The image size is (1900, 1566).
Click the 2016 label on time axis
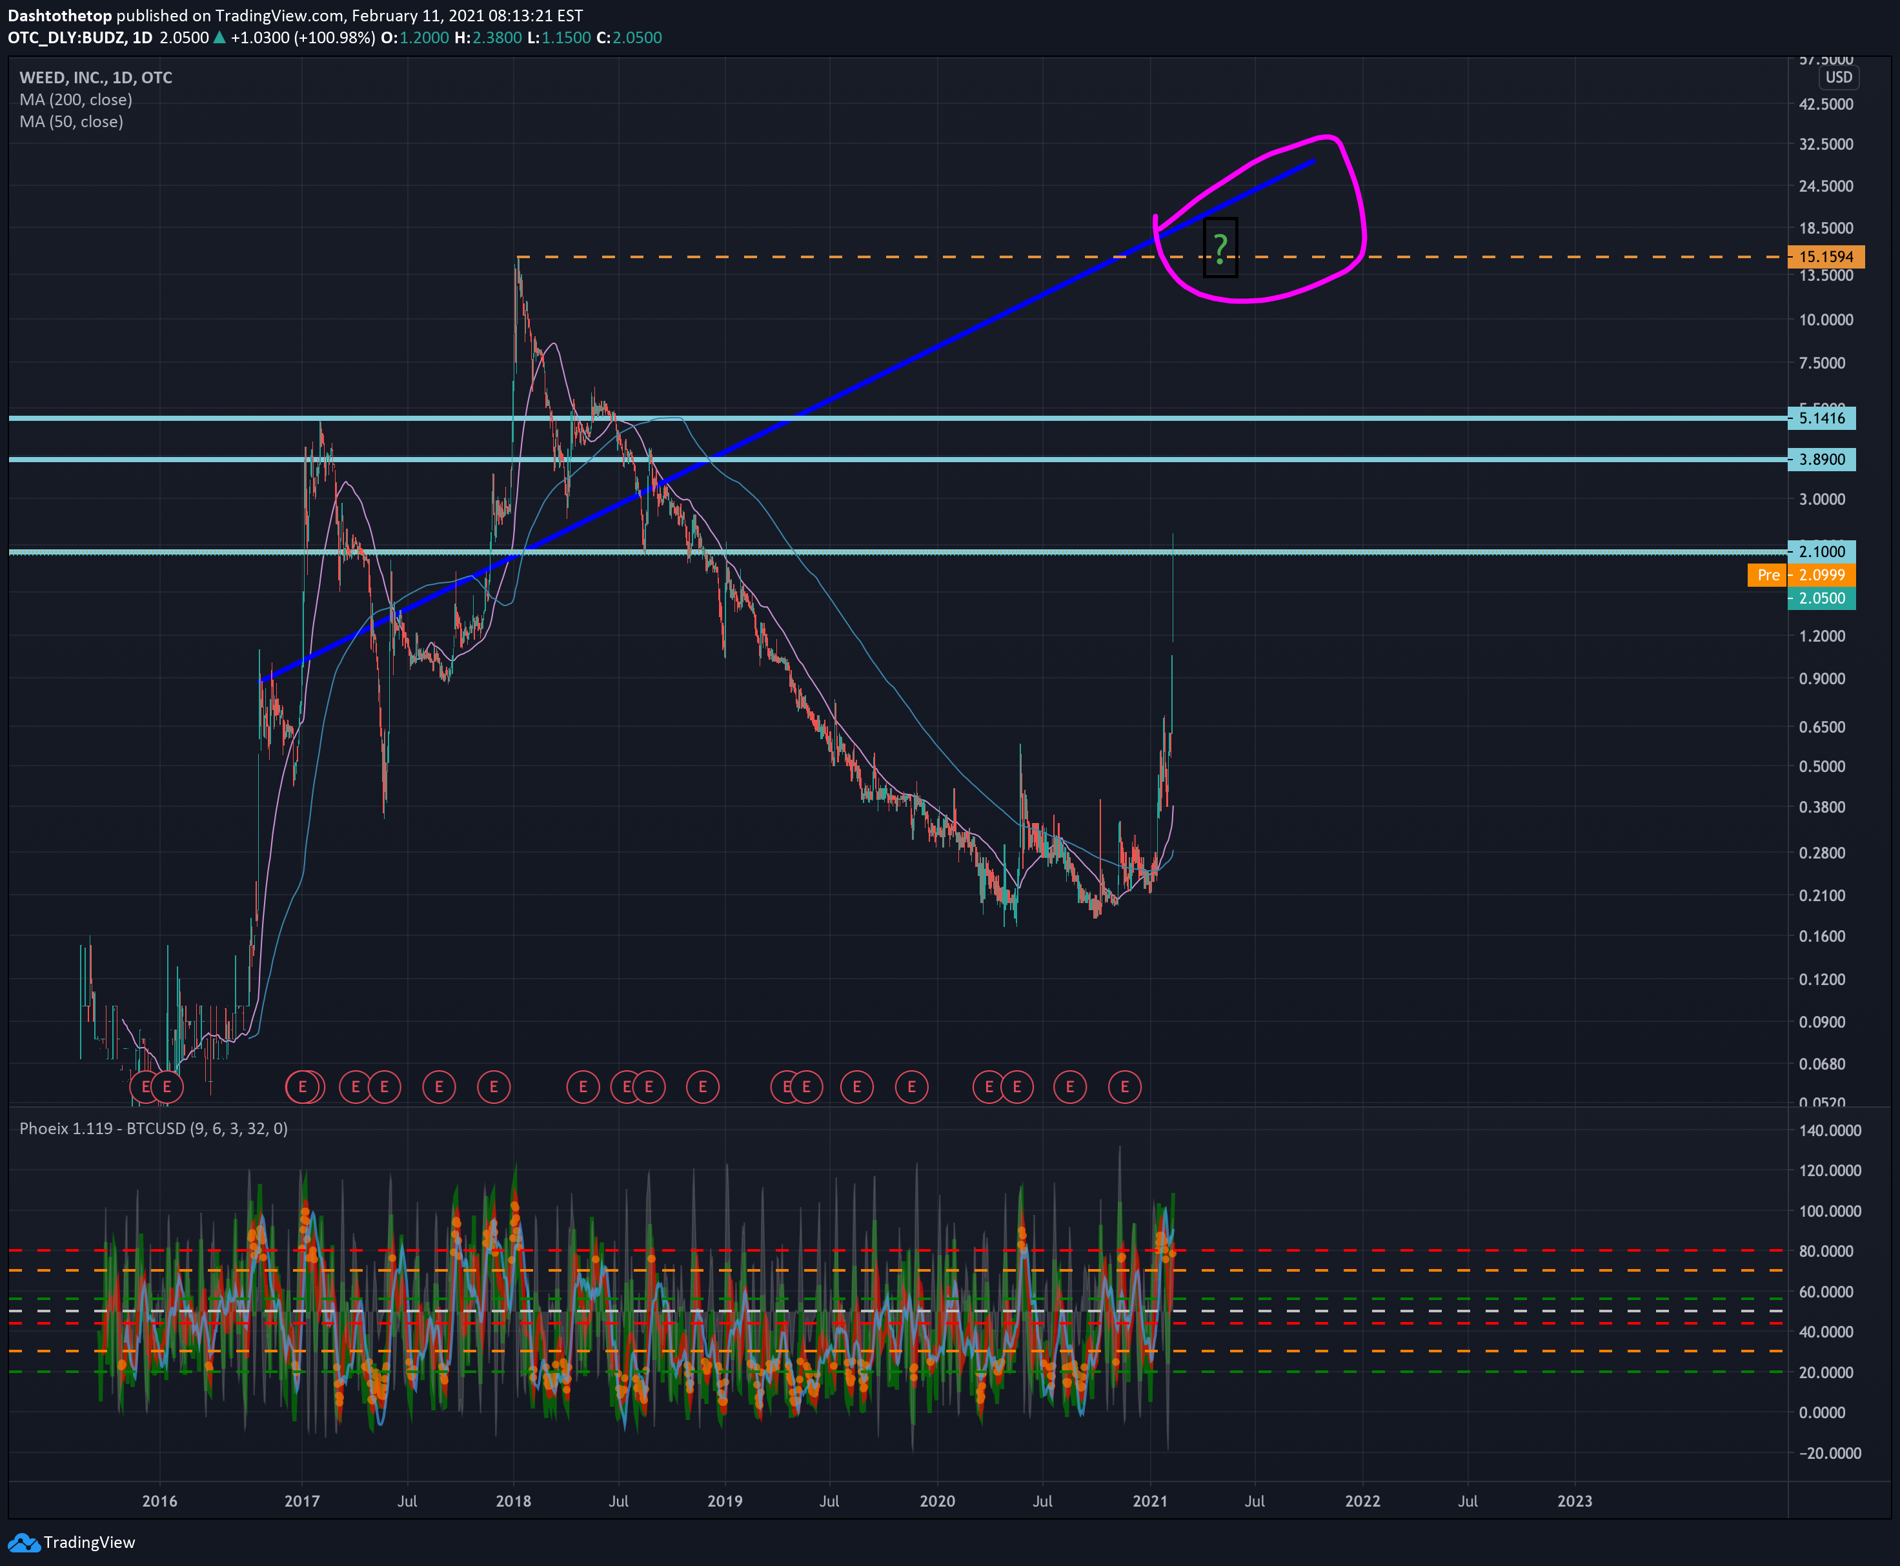[159, 1501]
